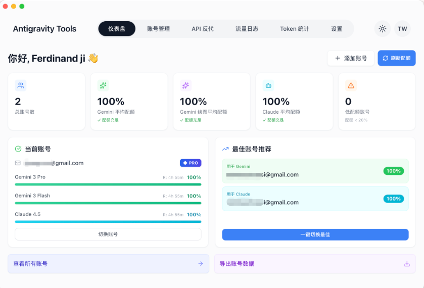The image size is (424, 288).
Task: Click the green 100% badge for Gemini
Action: (x=394, y=171)
